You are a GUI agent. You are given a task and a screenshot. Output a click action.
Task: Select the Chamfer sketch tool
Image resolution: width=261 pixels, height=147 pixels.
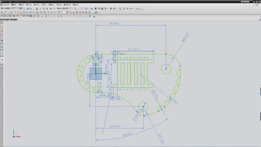(x=18, y=12)
